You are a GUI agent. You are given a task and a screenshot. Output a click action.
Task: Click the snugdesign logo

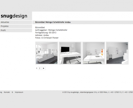pos(14,16)
